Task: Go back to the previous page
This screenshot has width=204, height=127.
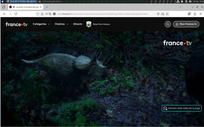Action: pyautogui.click(x=4, y=14)
